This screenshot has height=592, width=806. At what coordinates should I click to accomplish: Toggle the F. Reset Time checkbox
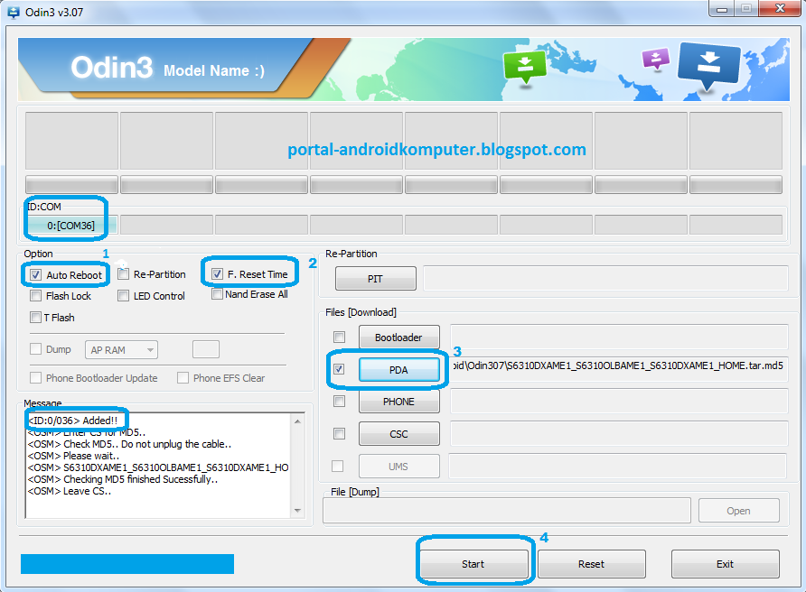(x=218, y=273)
